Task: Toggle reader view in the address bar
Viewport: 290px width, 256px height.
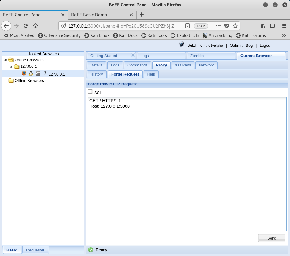Action: point(187,26)
